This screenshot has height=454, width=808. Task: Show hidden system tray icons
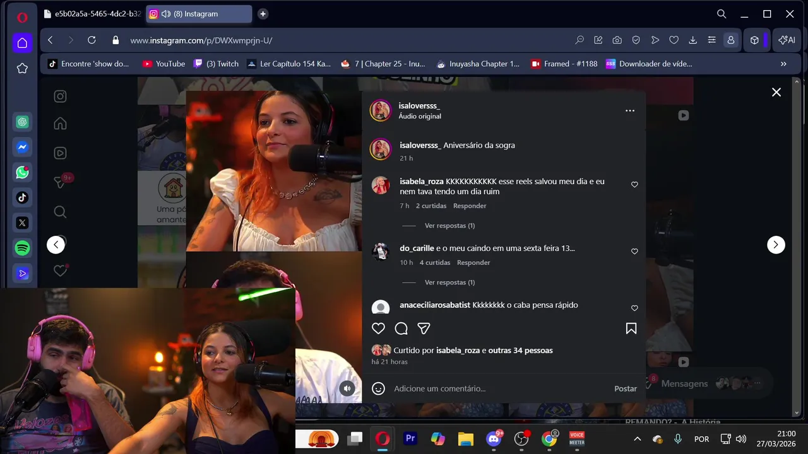click(637, 439)
